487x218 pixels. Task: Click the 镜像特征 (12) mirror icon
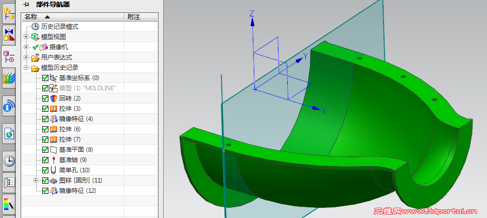54,190
